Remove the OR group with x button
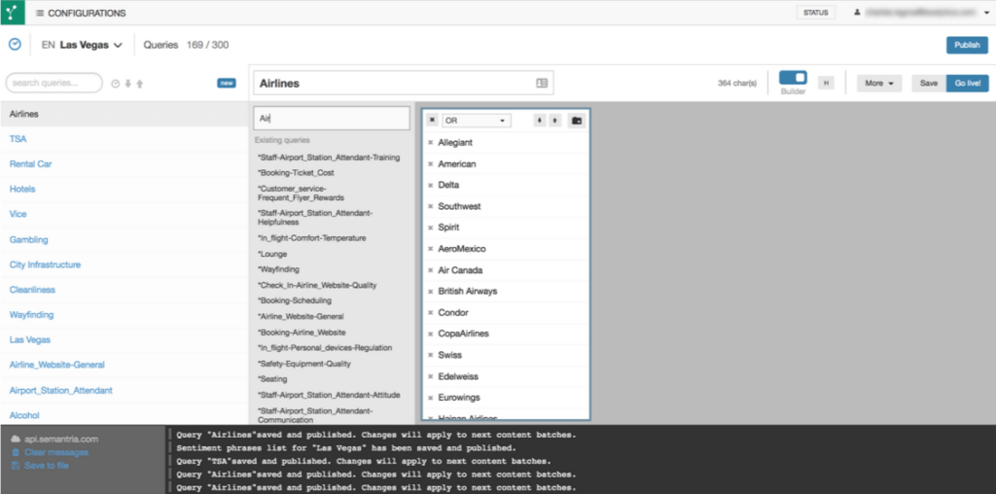 click(432, 120)
